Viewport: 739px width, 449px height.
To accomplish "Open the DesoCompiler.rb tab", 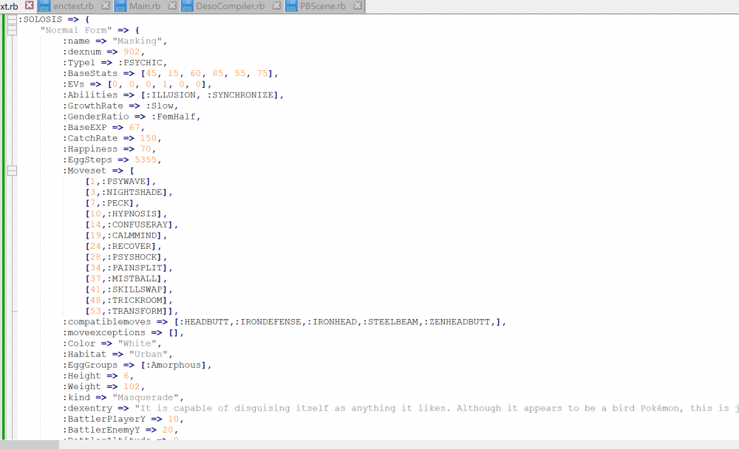I will 231,6.
